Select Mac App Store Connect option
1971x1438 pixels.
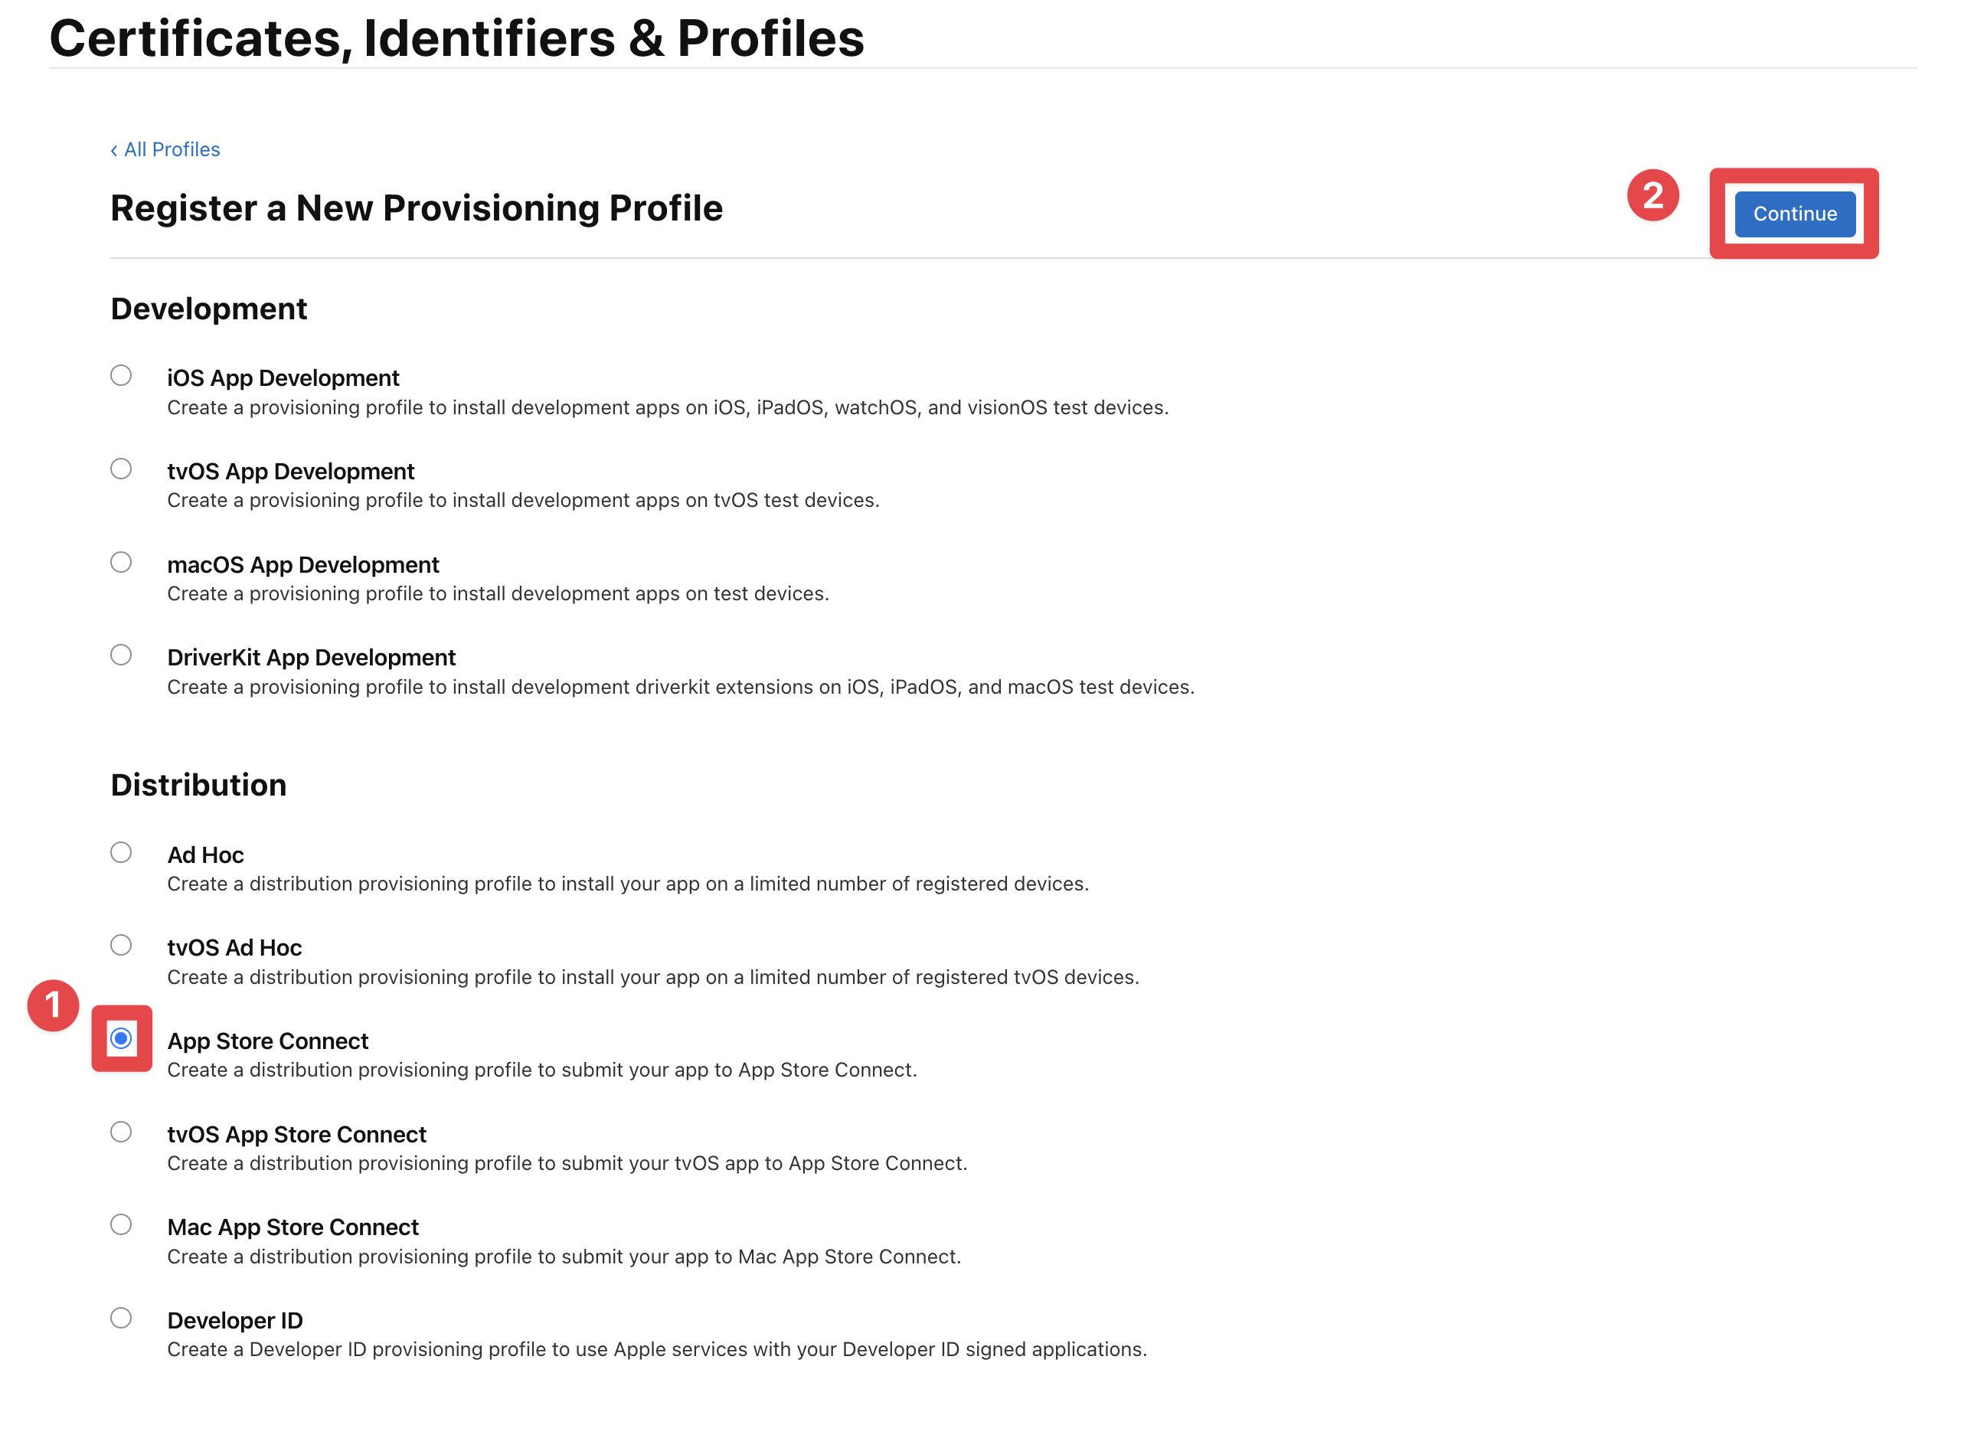coord(122,1224)
